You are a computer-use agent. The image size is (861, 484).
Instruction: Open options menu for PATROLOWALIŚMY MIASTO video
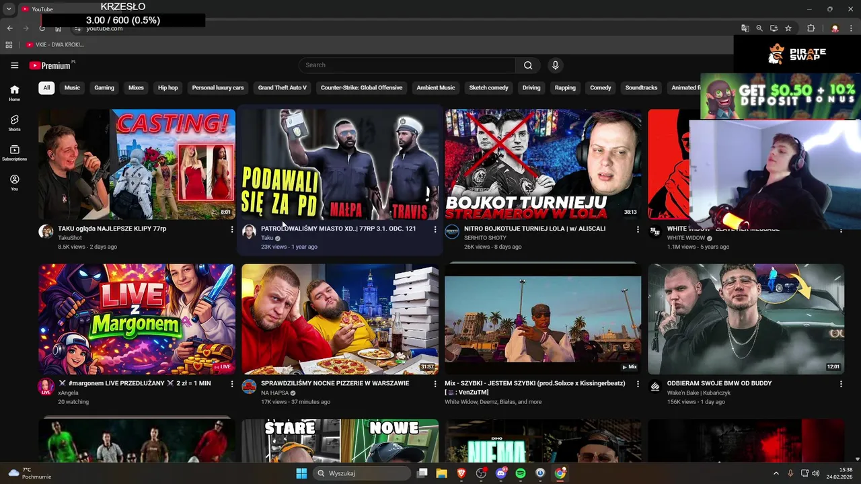coord(435,229)
